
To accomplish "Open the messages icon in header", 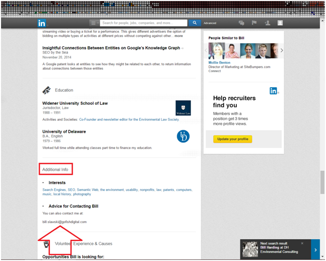I will [x=241, y=23].
